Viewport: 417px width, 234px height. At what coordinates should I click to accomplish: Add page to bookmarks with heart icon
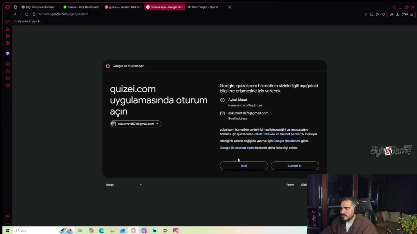click(x=383, y=14)
